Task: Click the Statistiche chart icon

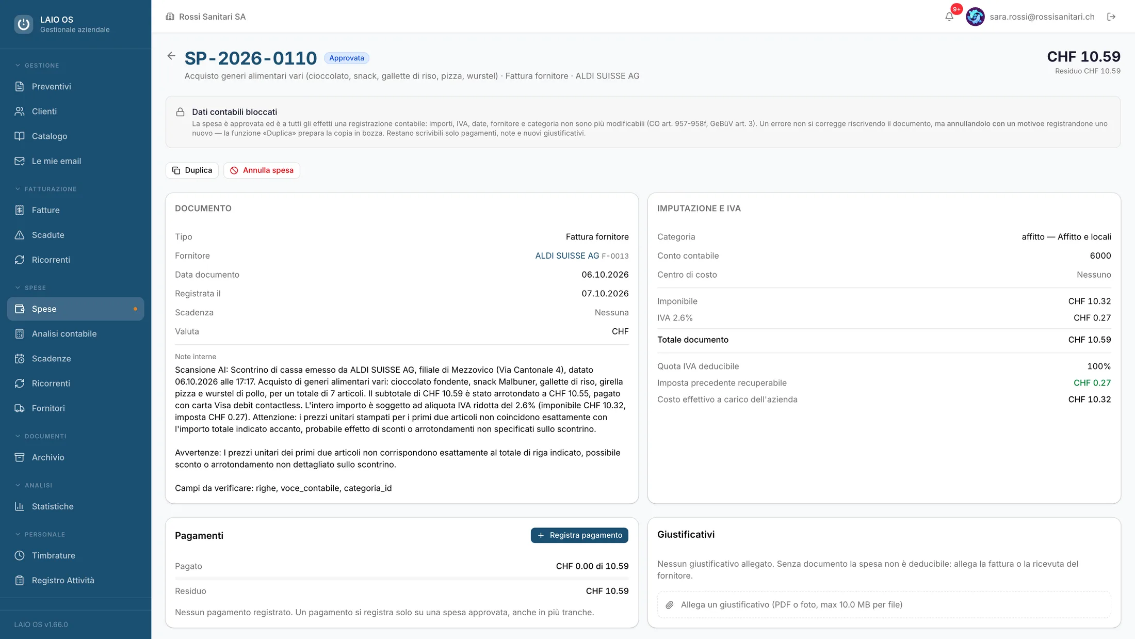Action: point(20,506)
